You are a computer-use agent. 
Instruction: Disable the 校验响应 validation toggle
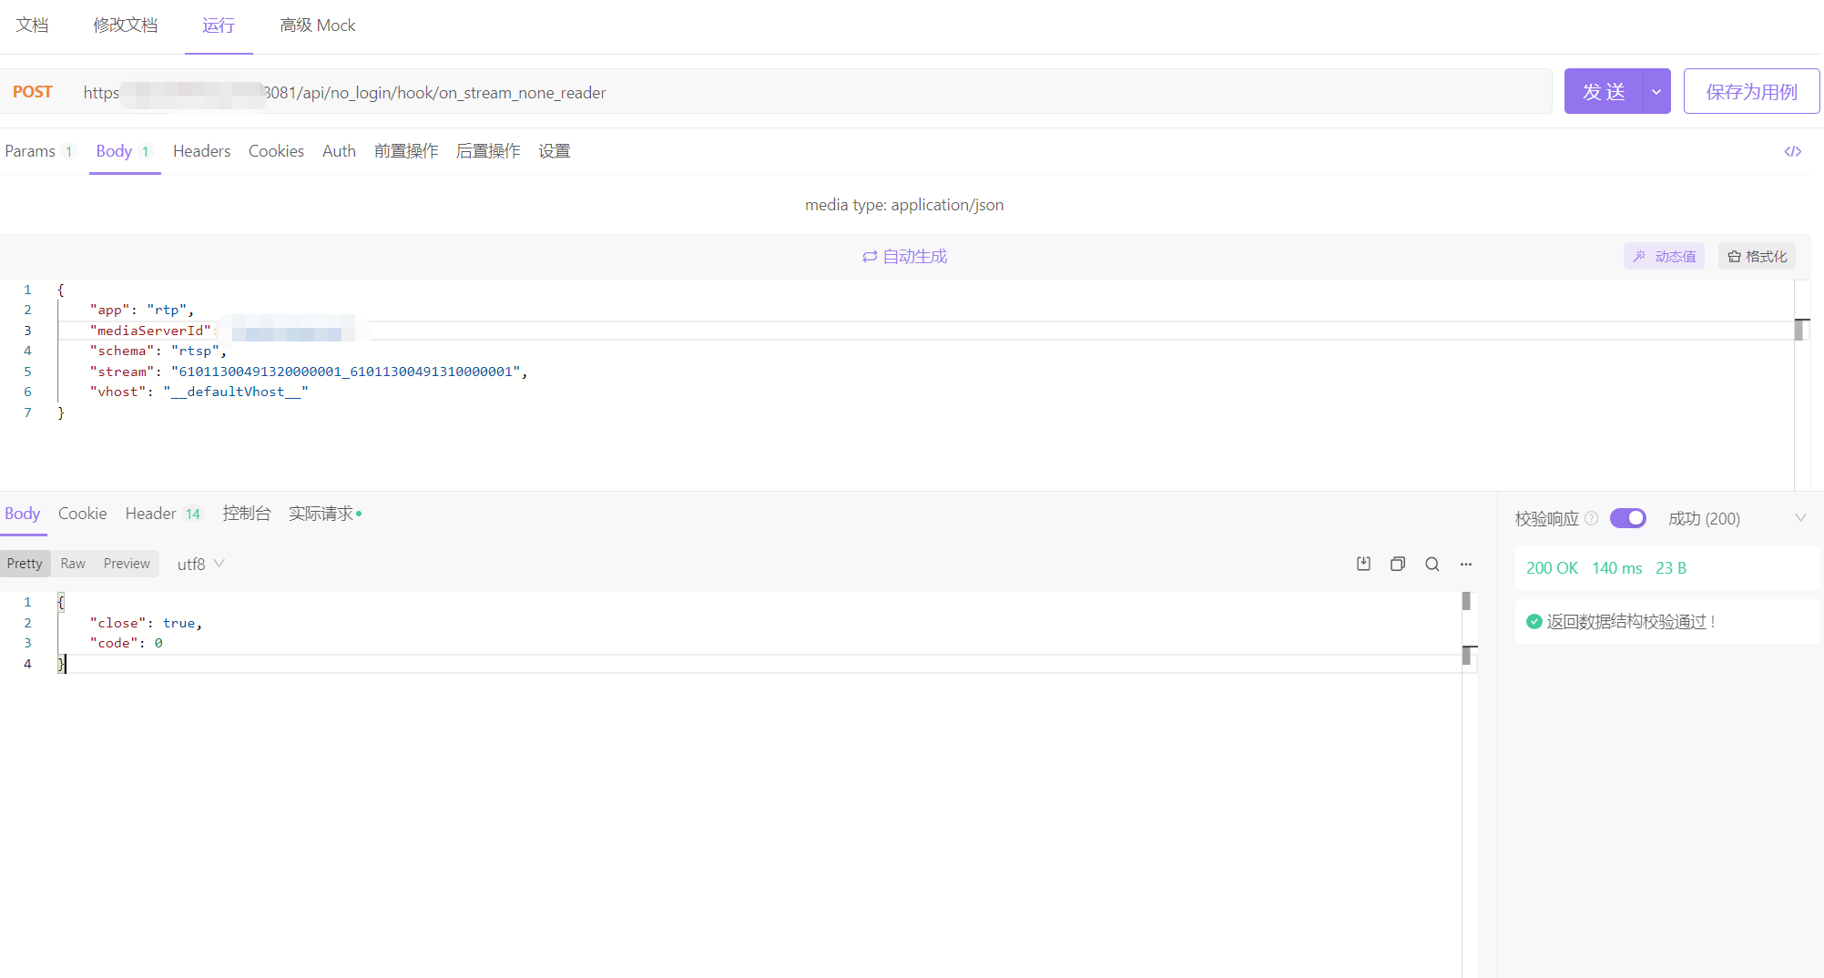tap(1628, 518)
